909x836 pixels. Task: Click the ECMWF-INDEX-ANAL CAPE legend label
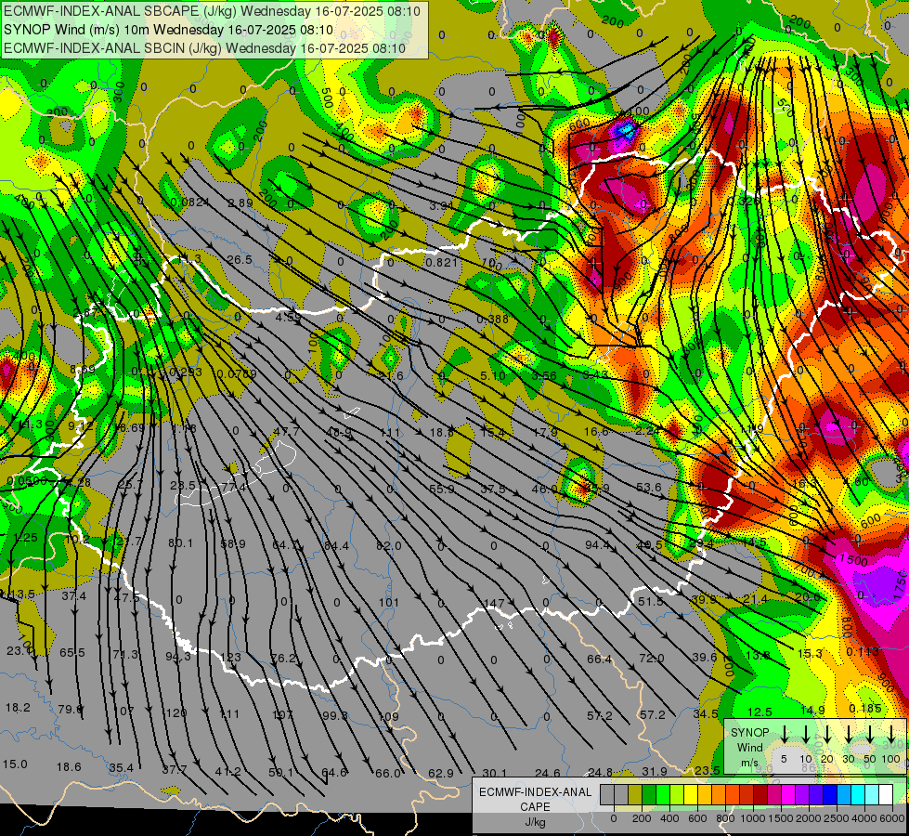[x=535, y=799]
